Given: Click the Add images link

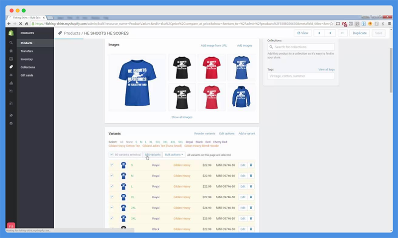Looking at the screenshot, I should click(x=245, y=46).
